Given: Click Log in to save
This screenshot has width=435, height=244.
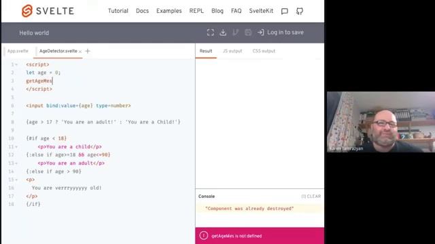Looking at the screenshot, I should point(285,33).
